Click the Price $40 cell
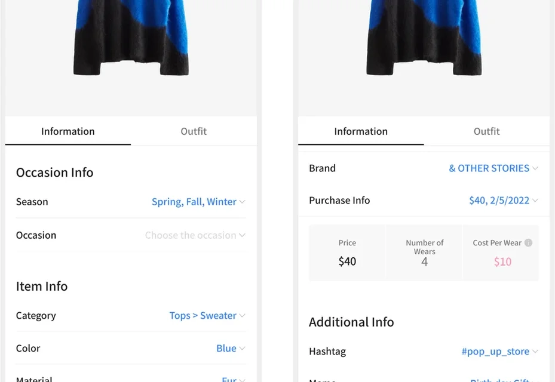The width and height of the screenshot is (555, 382). click(x=347, y=253)
